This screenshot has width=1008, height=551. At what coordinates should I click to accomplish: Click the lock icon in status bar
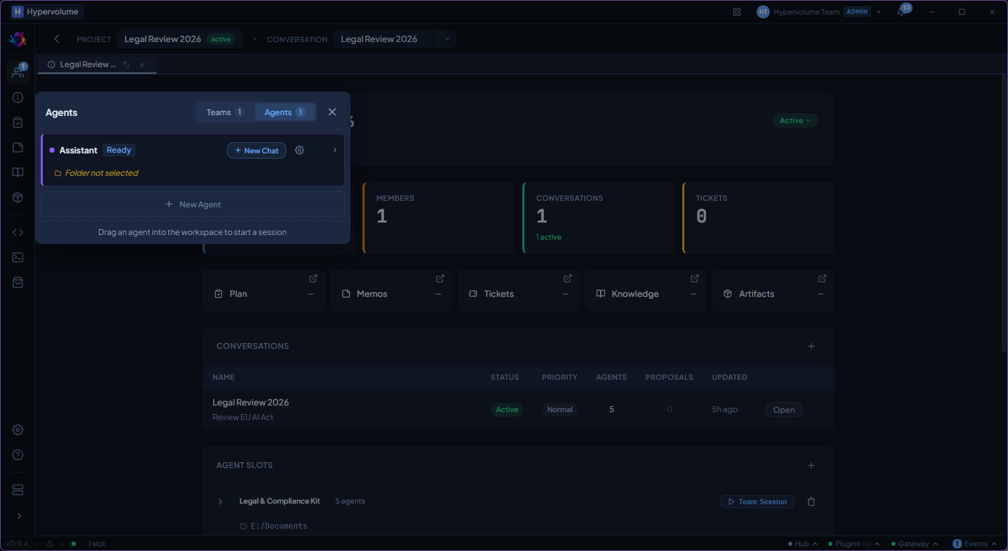(x=49, y=544)
